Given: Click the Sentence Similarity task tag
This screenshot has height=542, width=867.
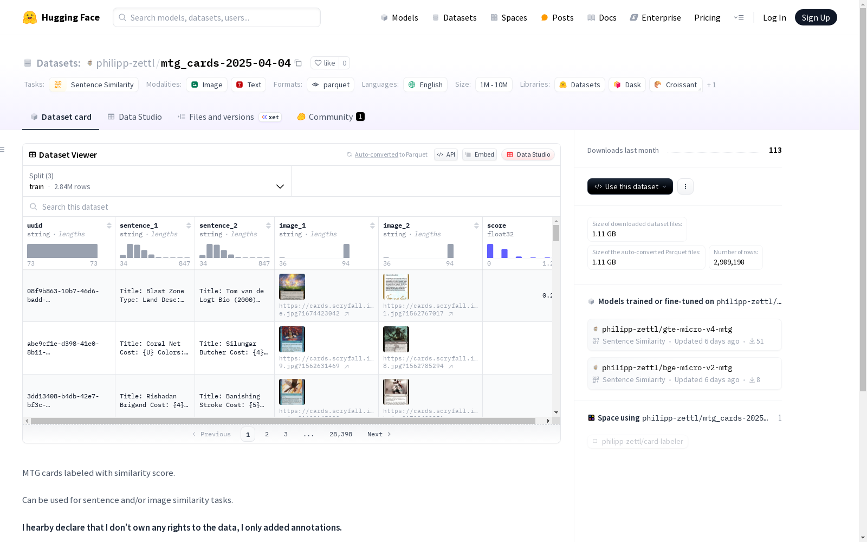Looking at the screenshot, I should (x=94, y=85).
